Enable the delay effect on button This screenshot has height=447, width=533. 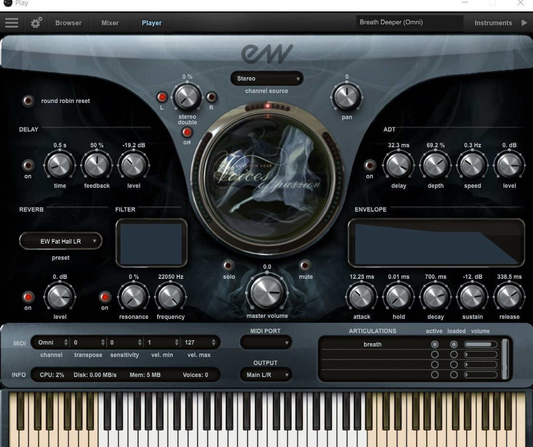pos(28,166)
